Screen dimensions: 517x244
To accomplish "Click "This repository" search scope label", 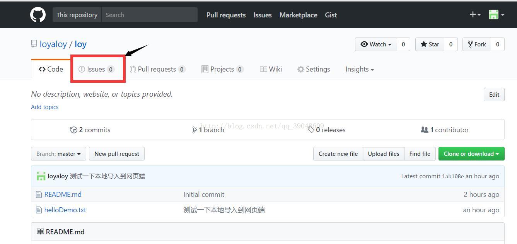I will (77, 15).
